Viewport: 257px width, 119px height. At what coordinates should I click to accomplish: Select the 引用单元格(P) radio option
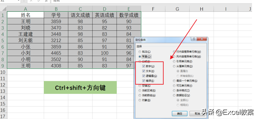[183, 62]
